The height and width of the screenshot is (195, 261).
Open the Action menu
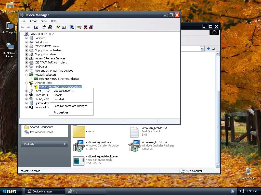point(33,21)
